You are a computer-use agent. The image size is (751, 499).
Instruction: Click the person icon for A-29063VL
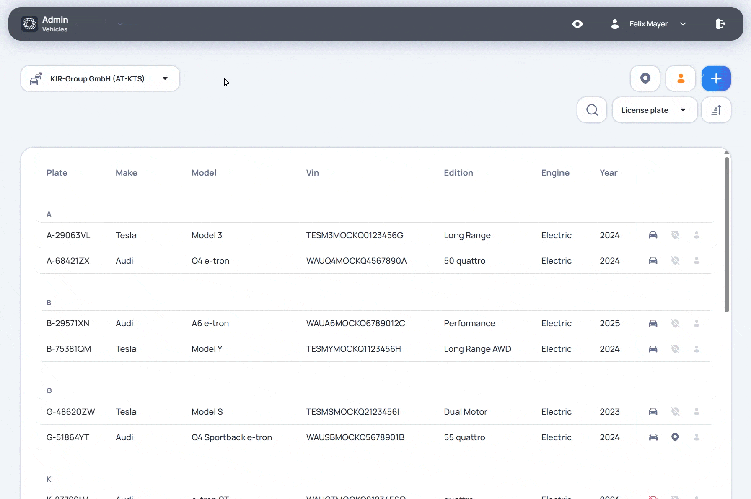(697, 235)
